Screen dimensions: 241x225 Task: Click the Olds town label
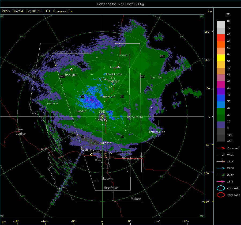click(x=102, y=112)
